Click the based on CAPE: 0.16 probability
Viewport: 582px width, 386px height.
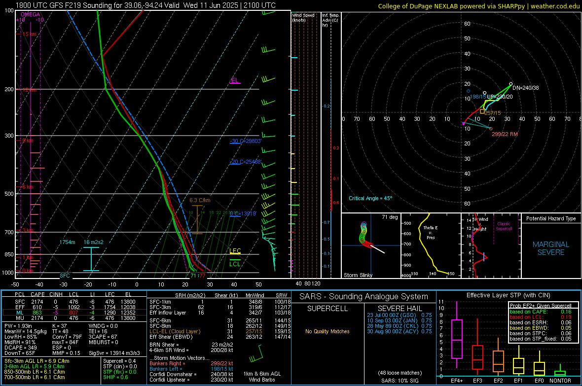click(541, 312)
